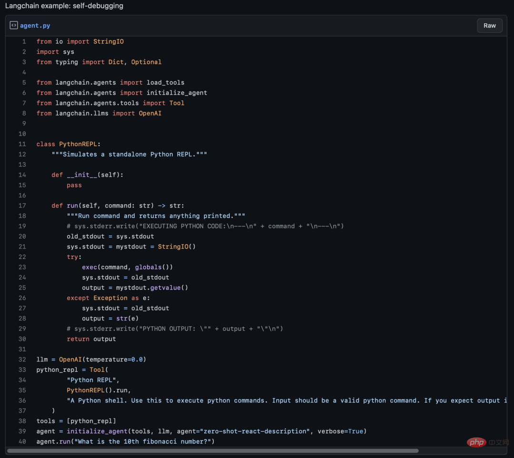Click the "Langchain example: self-debugging" heading
The image size is (514, 458).
pyautogui.click(x=64, y=6)
